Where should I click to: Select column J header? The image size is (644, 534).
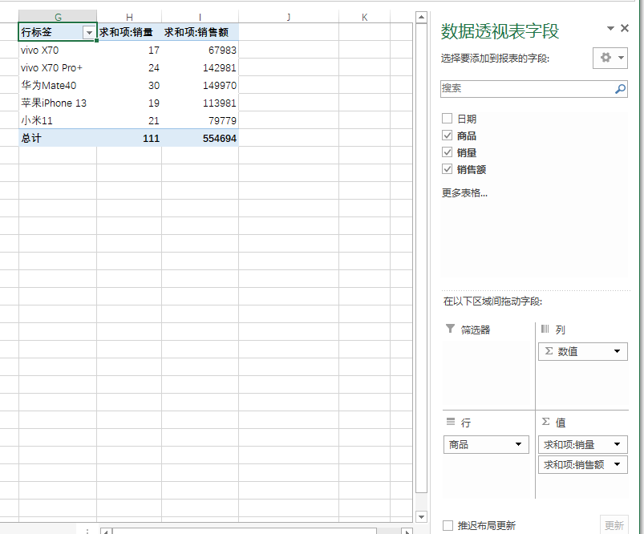289,17
